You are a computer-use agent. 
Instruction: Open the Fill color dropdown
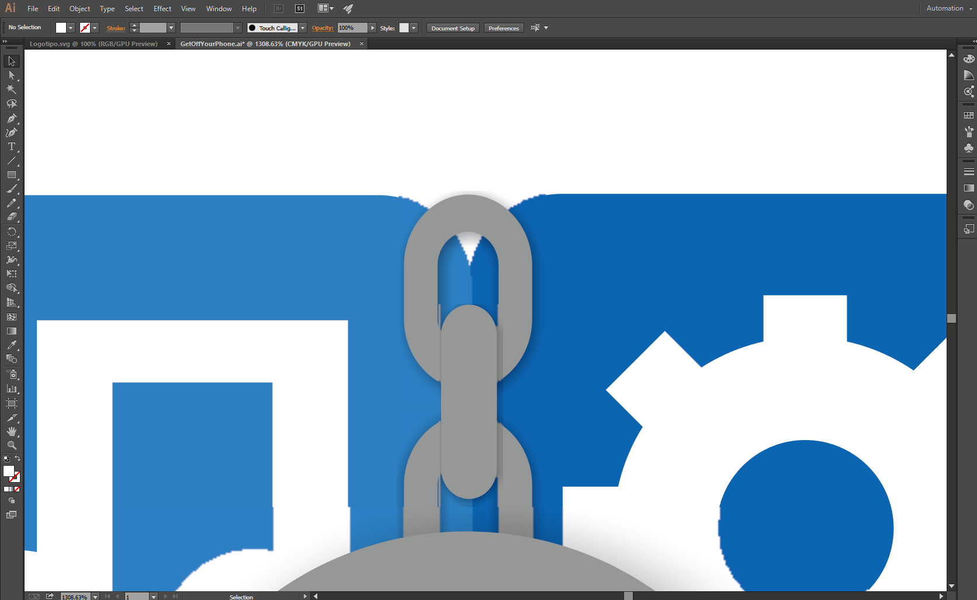click(x=71, y=28)
